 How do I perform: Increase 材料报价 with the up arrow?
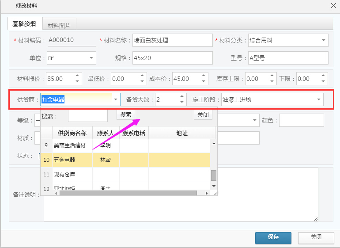[78, 76]
